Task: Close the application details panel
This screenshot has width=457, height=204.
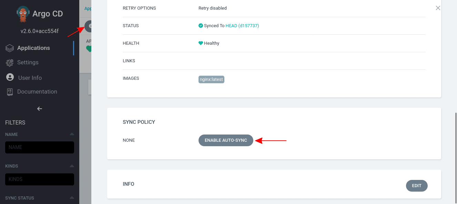Action: pos(438,8)
